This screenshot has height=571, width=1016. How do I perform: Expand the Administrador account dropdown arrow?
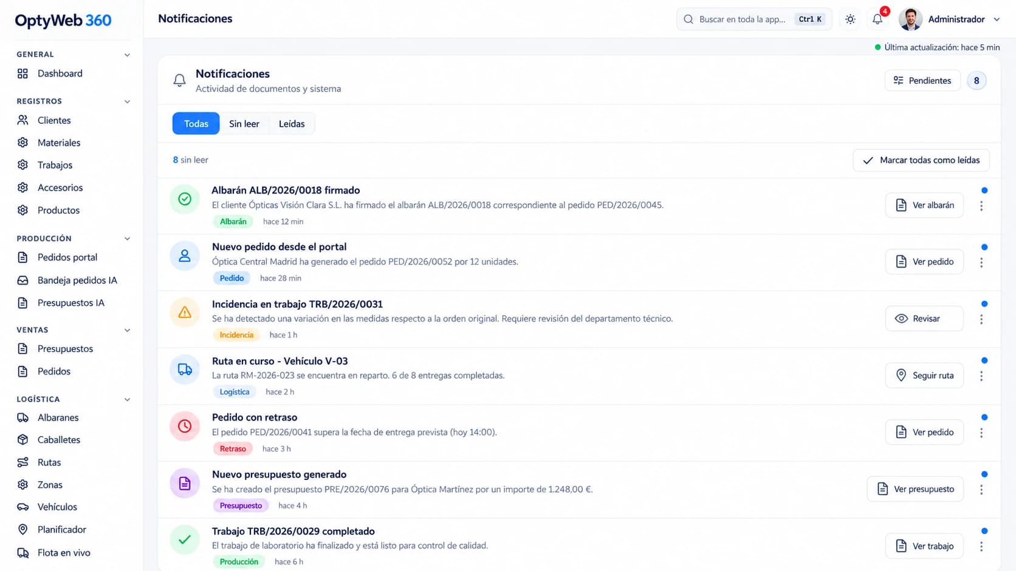[997, 19]
